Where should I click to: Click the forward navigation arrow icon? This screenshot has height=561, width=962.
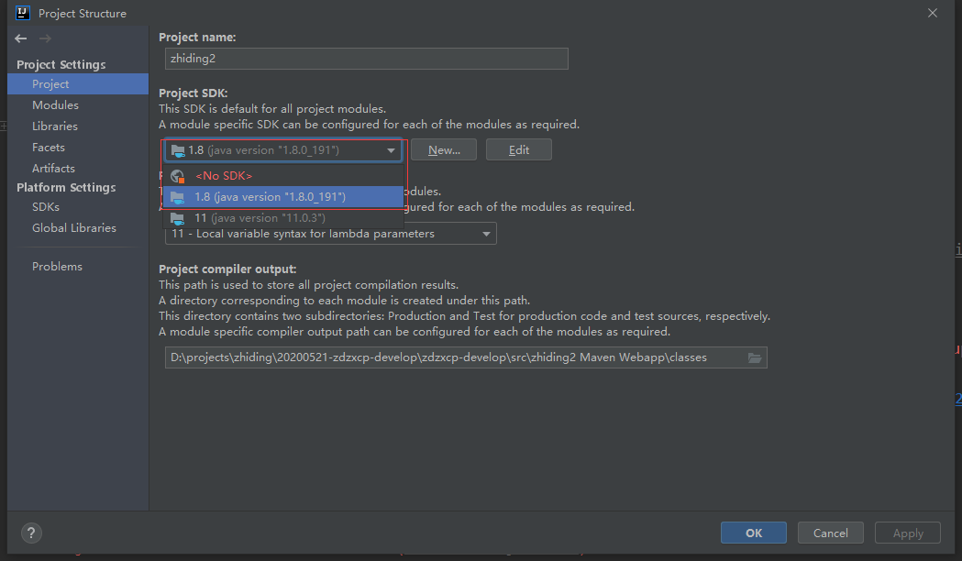point(45,38)
